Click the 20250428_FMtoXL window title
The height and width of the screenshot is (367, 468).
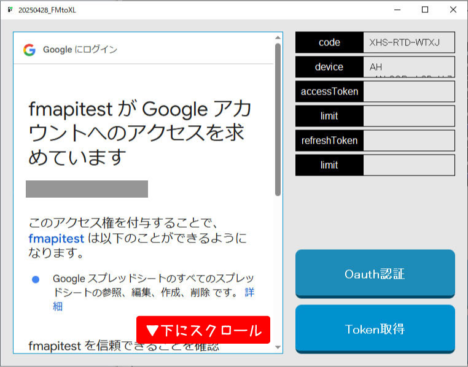[47, 10]
